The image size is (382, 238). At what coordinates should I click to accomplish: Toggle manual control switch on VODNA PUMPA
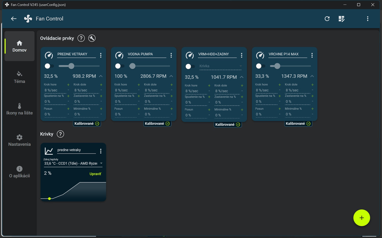pos(120,66)
